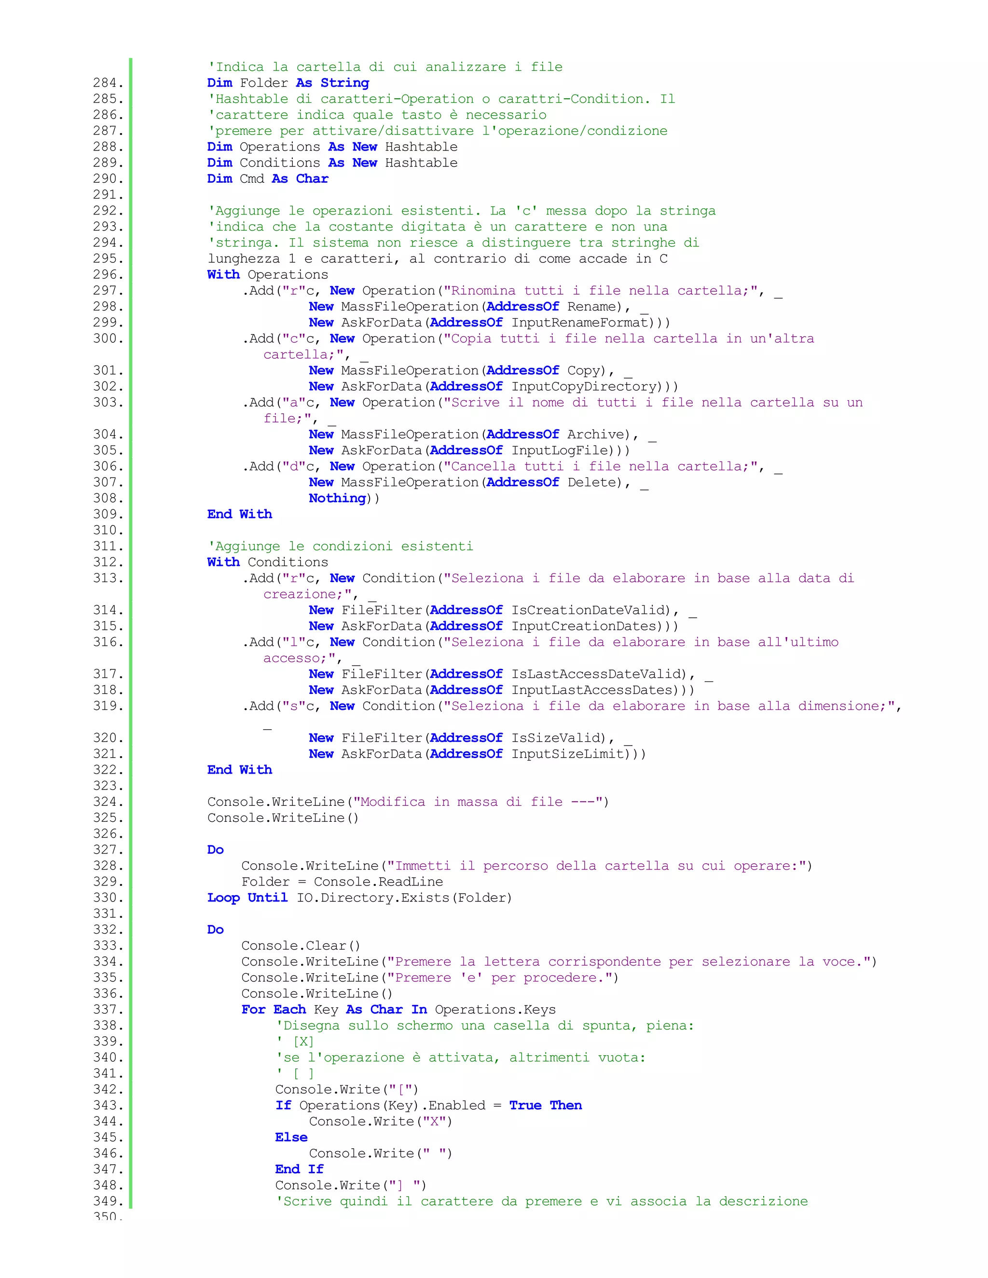Click the 'Nothing' keyword on line 308
The image size is (988, 1278).
point(337,498)
